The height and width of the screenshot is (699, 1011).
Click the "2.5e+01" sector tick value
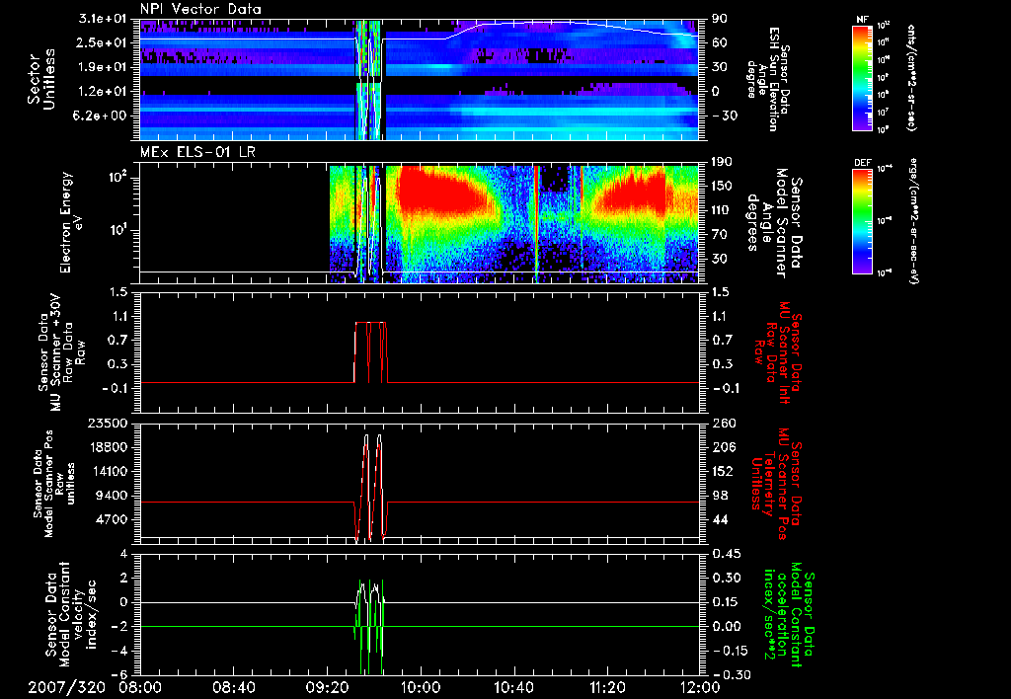[x=102, y=42]
